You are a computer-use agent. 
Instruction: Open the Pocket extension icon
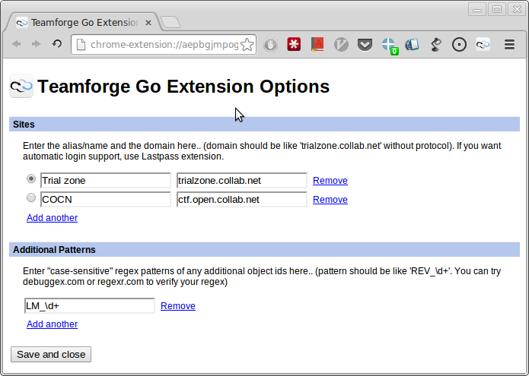[365, 44]
